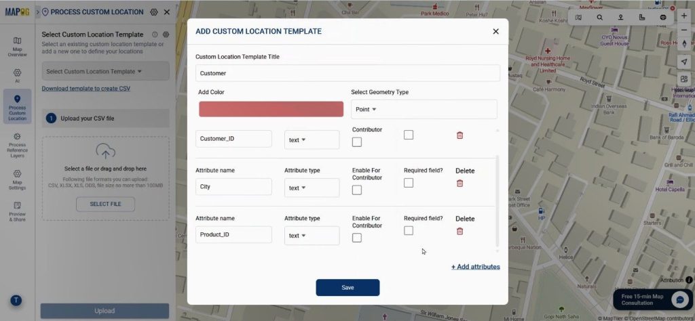Screen dimensions: 695x321
Task: Click the Upload your CSV file step
Action: pos(105,119)
